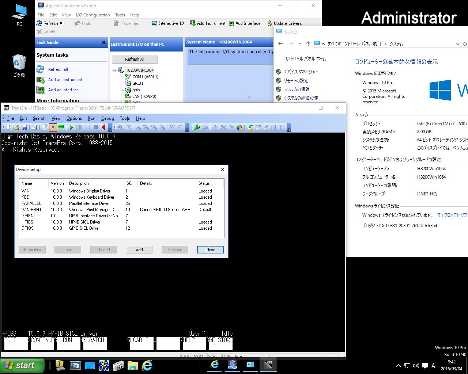Image resolution: width=468 pixels, height=374 pixels.
Task: Click Interactive IO toolbar button in Agilent
Action: (168, 23)
